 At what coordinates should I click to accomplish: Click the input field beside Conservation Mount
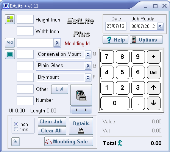[25, 54]
